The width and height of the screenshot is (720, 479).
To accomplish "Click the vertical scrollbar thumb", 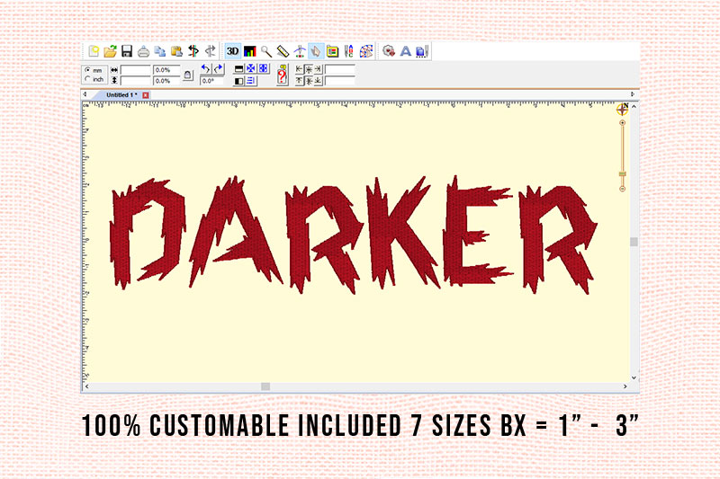I will point(634,242).
